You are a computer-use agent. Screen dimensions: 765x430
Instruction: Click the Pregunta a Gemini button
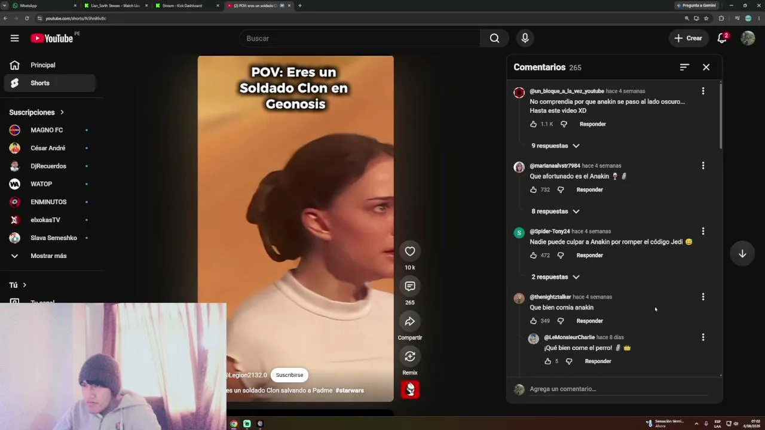(696, 5)
